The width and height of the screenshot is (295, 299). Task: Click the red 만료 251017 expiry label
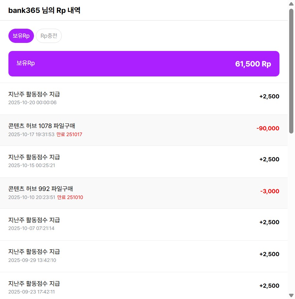click(69, 135)
